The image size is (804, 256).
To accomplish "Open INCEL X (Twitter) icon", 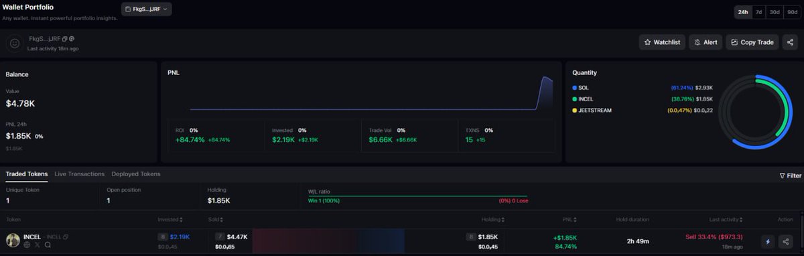I will pos(37,245).
